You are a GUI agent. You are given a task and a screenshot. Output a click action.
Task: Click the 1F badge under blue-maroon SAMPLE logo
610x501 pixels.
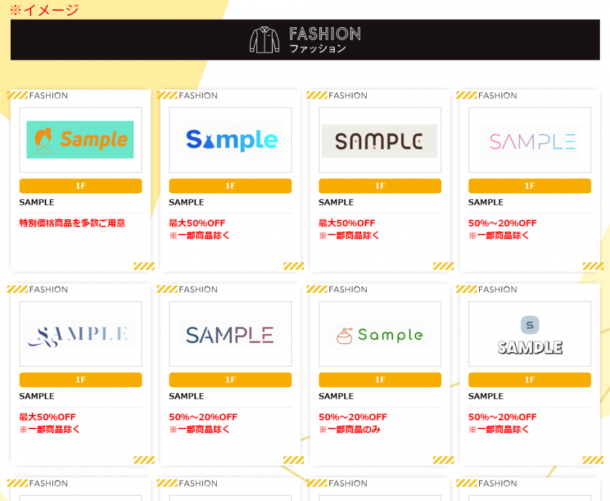pos(230,380)
